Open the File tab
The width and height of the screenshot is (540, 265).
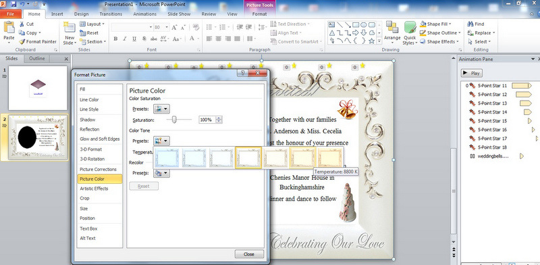[x=10, y=14]
